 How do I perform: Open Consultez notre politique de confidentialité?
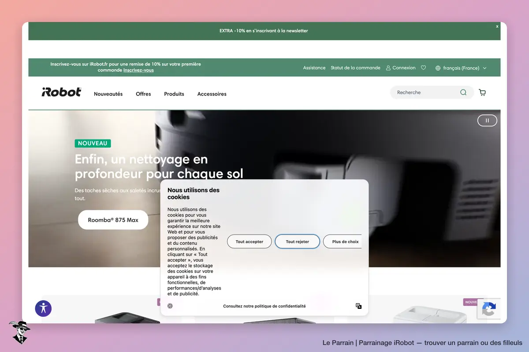(x=264, y=306)
